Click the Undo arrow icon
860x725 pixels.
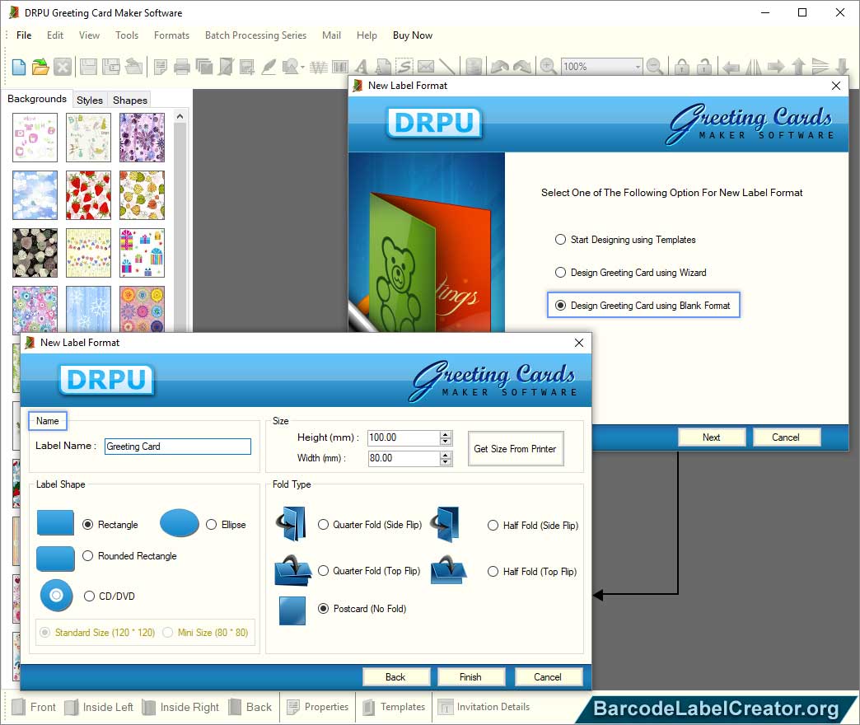coord(500,67)
